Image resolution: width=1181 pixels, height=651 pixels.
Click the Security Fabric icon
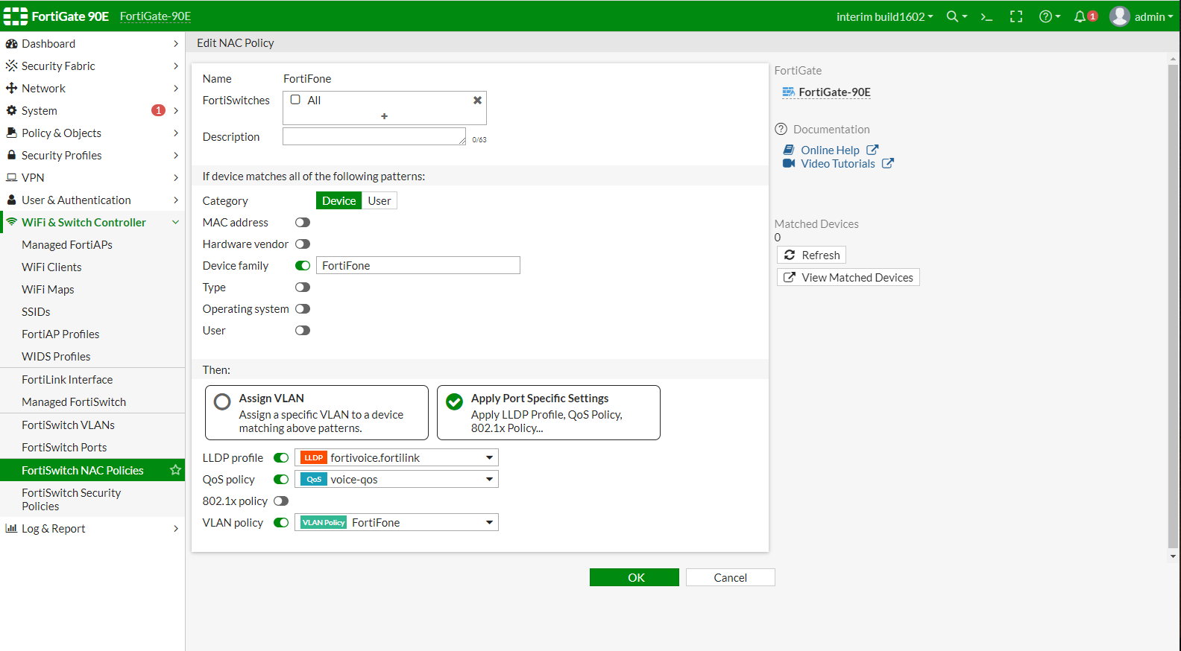click(x=11, y=66)
